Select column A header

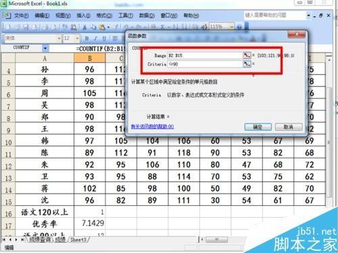pyautogui.click(x=45, y=59)
